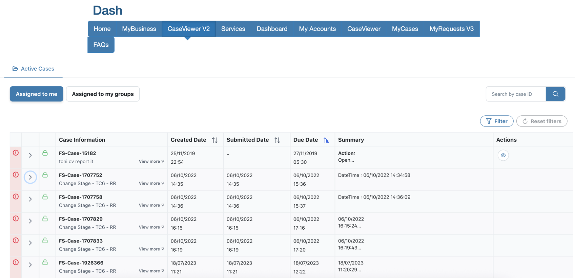Screen dimensions: 575x278
Task: Expand row for FS-Case-1926366
Action: [x=30, y=265]
